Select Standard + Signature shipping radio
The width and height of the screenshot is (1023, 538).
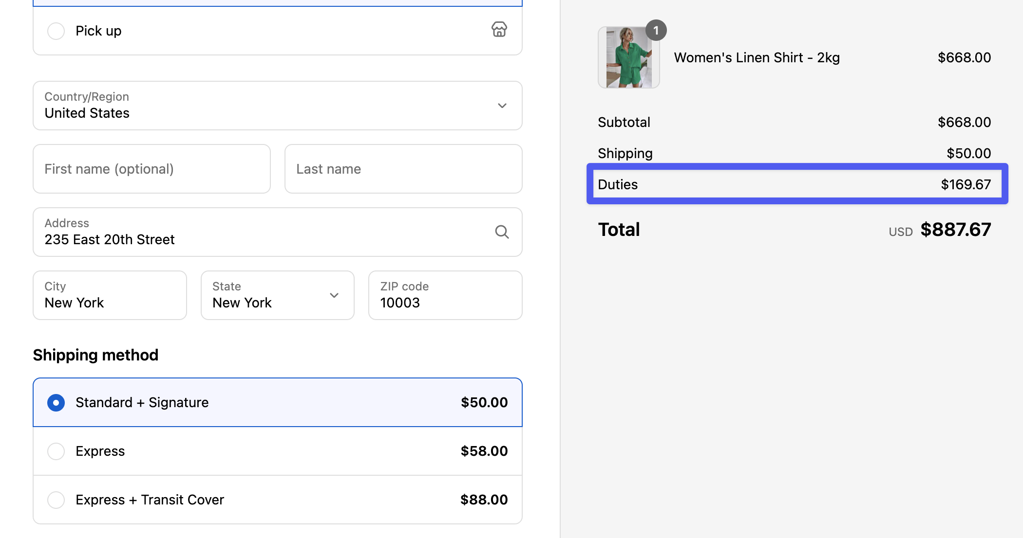(56, 403)
